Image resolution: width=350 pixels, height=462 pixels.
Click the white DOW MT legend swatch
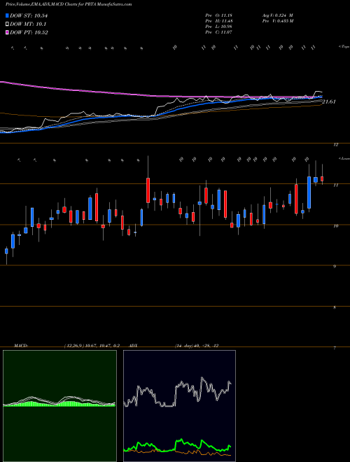[7, 24]
